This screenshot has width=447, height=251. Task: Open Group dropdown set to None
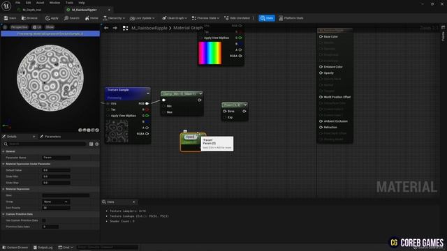(56, 201)
